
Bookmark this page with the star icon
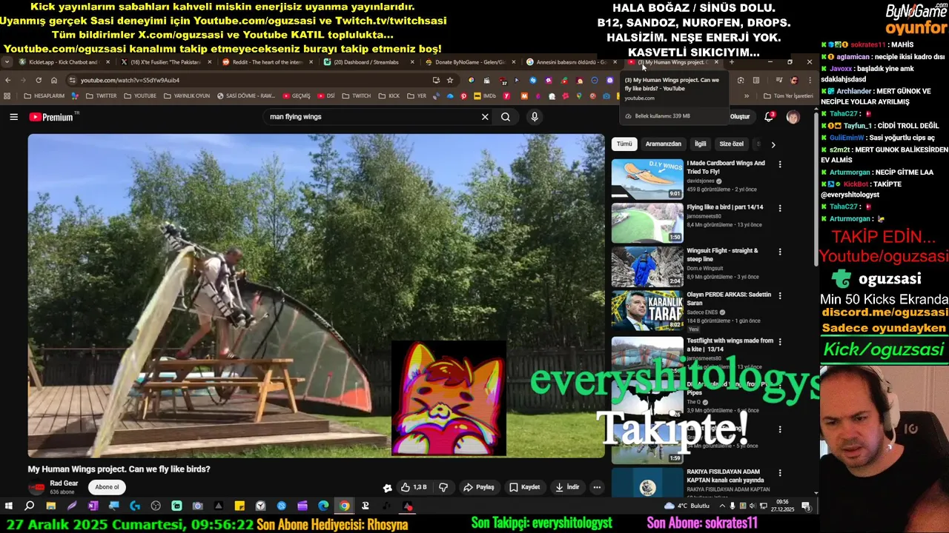450,80
